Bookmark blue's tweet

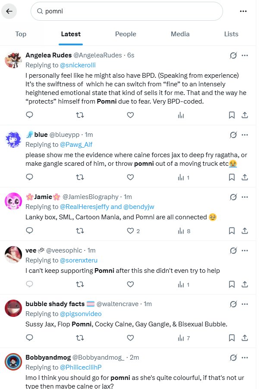coord(232,177)
